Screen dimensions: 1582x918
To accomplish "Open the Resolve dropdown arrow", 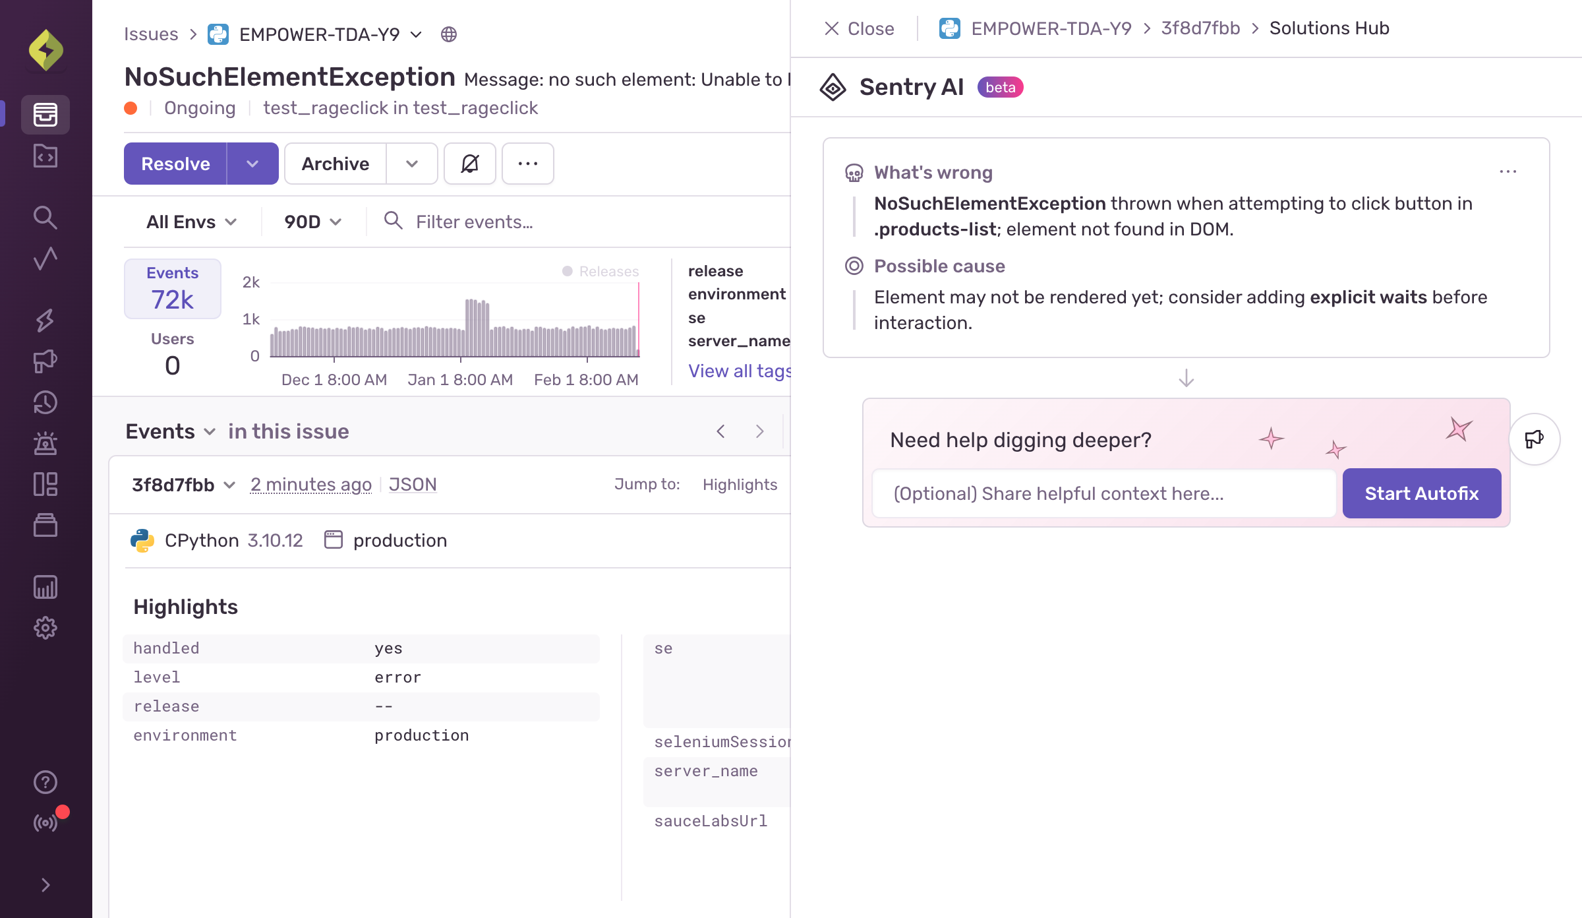I will click(252, 164).
